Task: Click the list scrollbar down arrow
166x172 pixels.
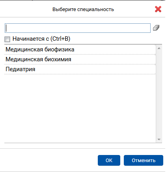Action: (x=159, y=140)
